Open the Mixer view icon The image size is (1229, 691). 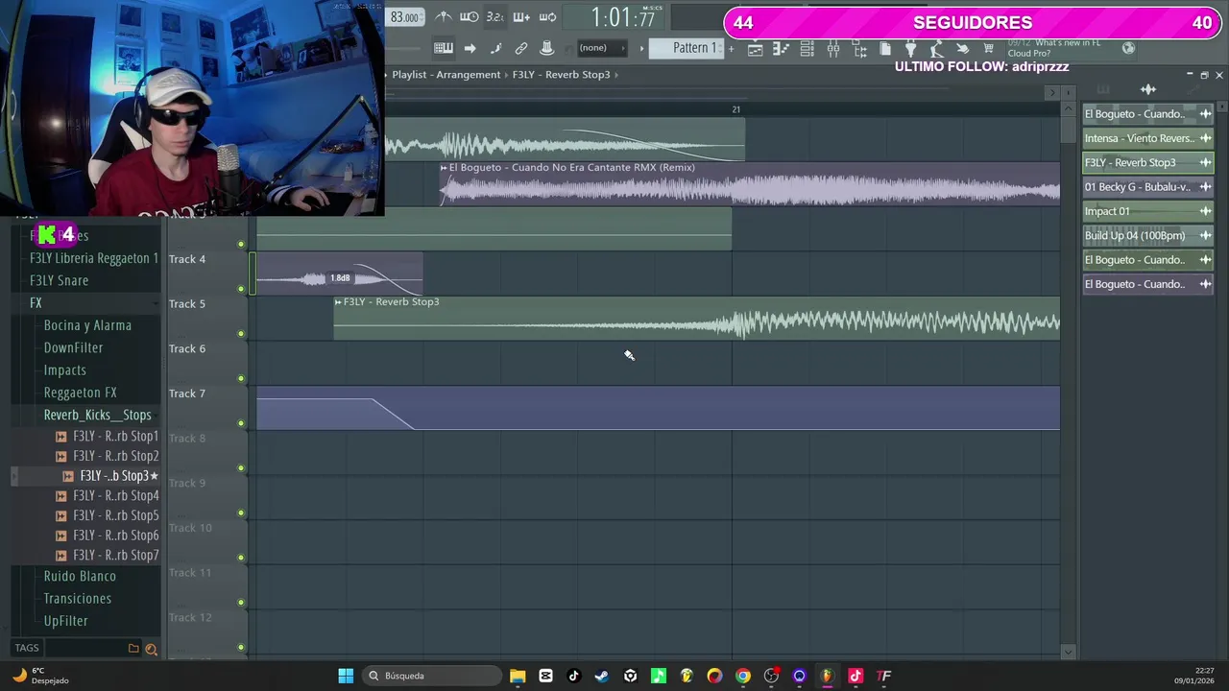coord(833,49)
